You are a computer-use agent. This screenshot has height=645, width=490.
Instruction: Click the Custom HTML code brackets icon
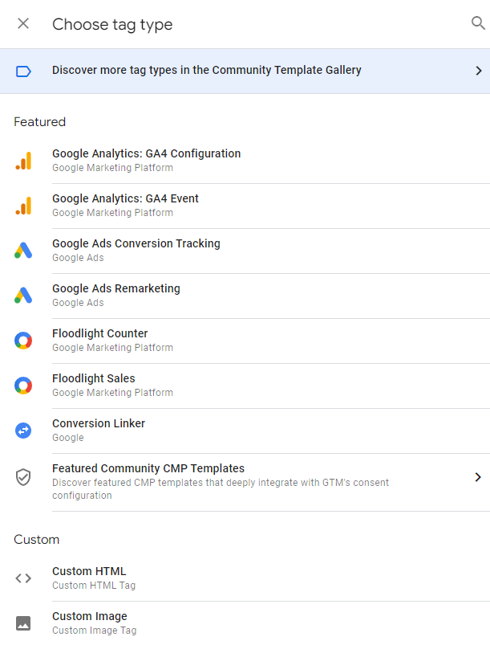[x=23, y=578]
